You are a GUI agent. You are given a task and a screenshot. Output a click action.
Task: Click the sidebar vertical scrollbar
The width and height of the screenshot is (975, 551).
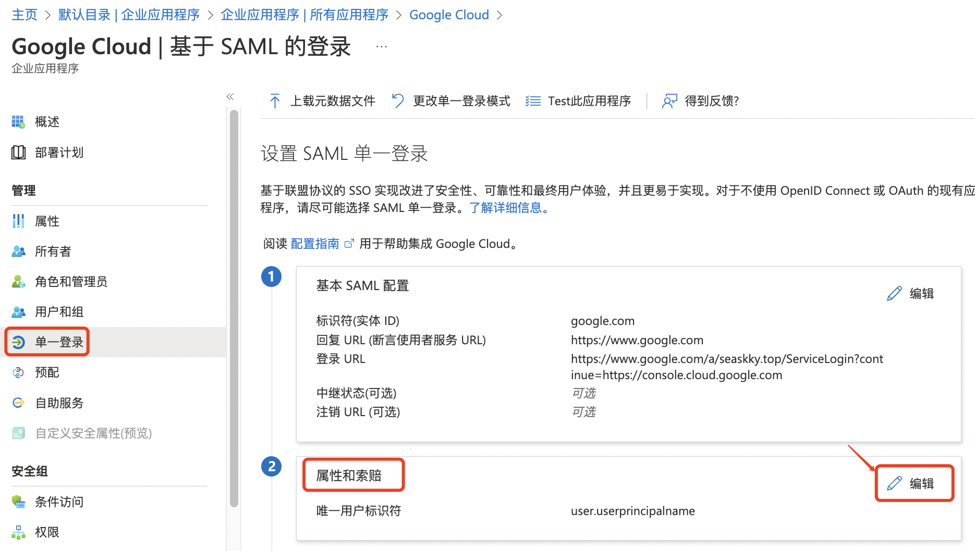point(234,307)
